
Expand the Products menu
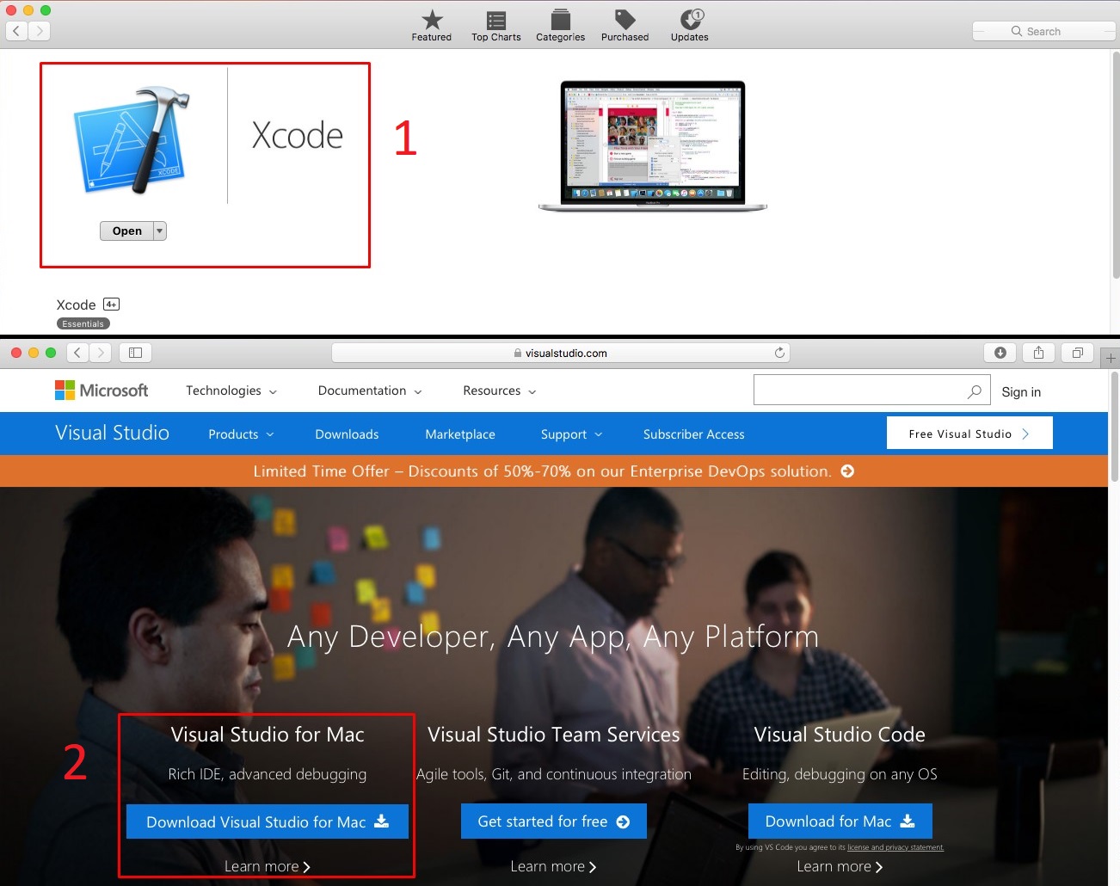(241, 434)
